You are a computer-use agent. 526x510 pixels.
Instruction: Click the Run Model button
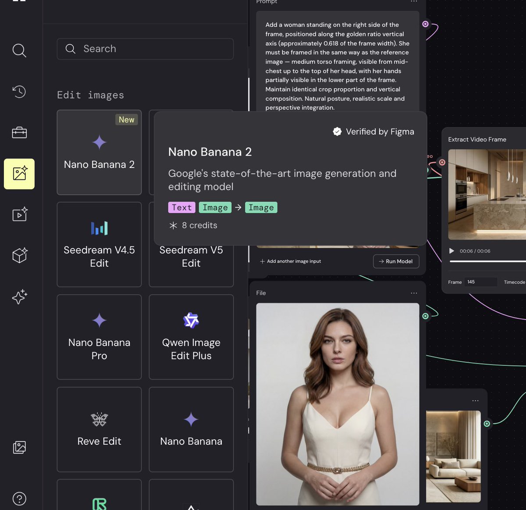pyautogui.click(x=396, y=261)
